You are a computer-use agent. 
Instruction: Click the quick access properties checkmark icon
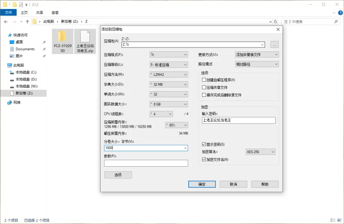[21, 4]
